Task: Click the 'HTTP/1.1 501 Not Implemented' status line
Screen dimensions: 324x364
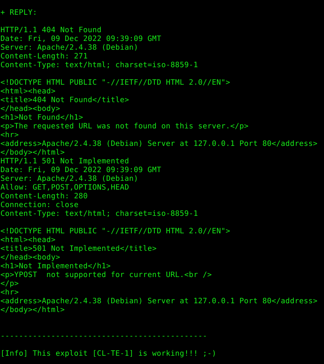Action: tap(65, 161)
